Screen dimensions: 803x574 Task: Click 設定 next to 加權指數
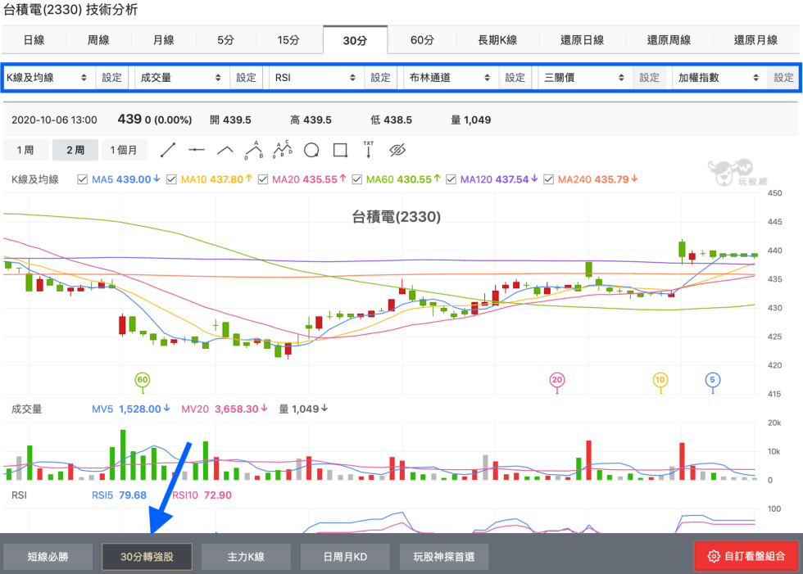783,78
